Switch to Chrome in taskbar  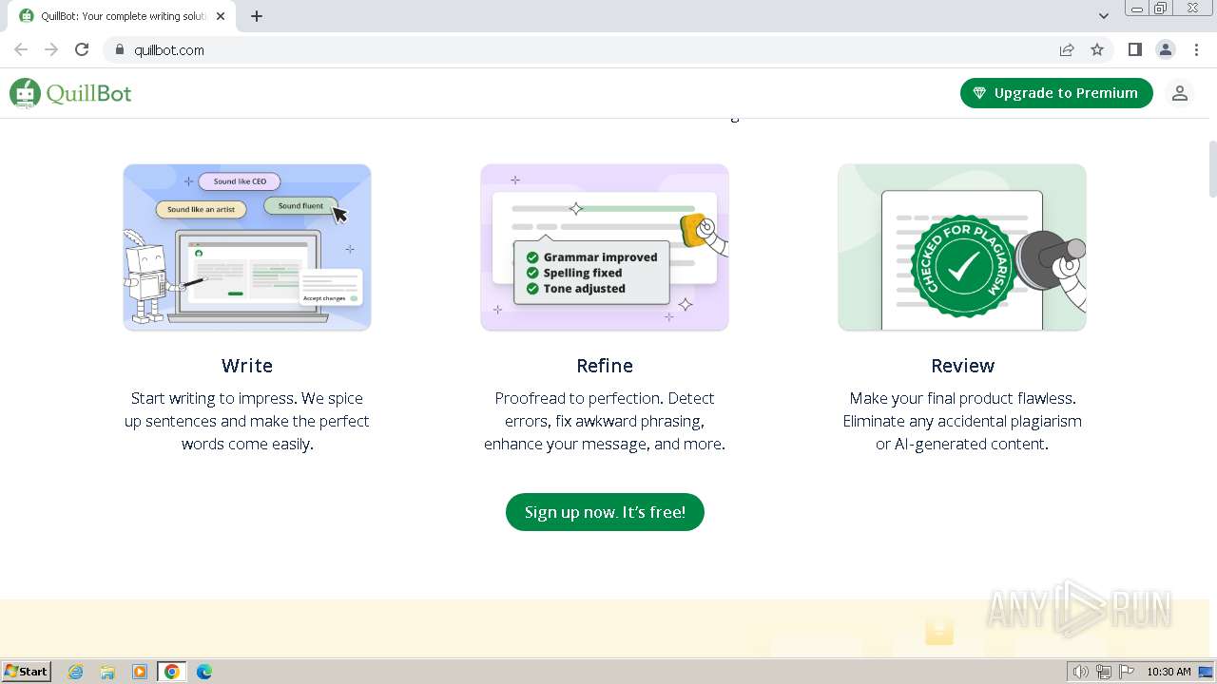172,672
